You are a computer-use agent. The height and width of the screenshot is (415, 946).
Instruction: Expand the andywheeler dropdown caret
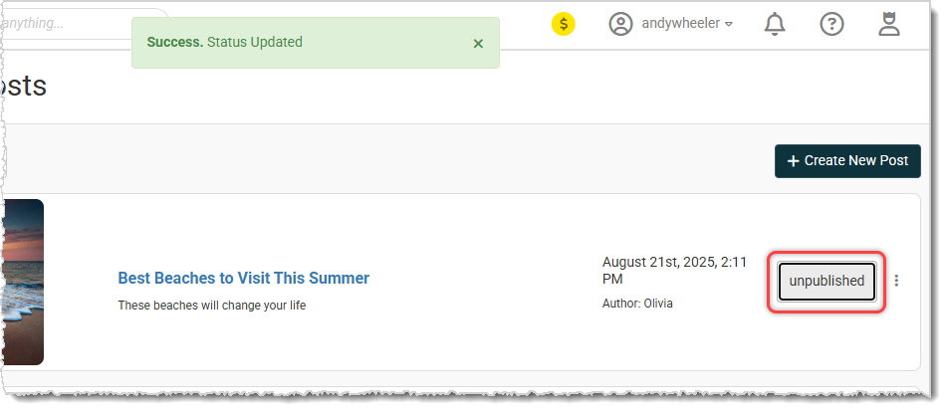(729, 25)
